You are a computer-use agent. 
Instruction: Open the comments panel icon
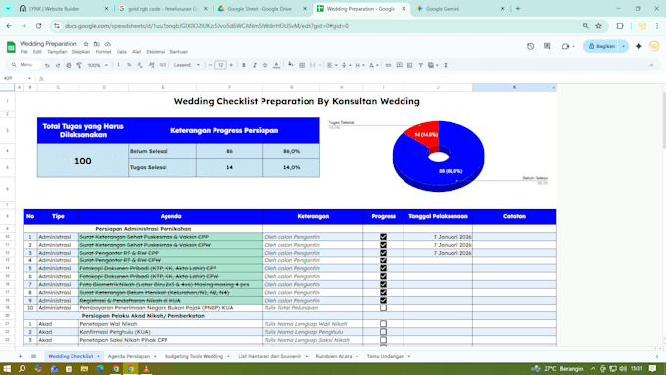[x=547, y=46]
